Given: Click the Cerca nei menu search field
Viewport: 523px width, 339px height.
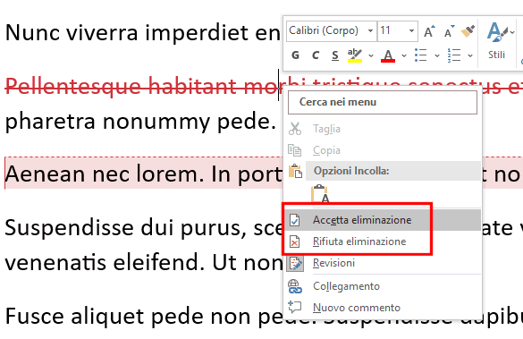Looking at the screenshot, I should 383,102.
